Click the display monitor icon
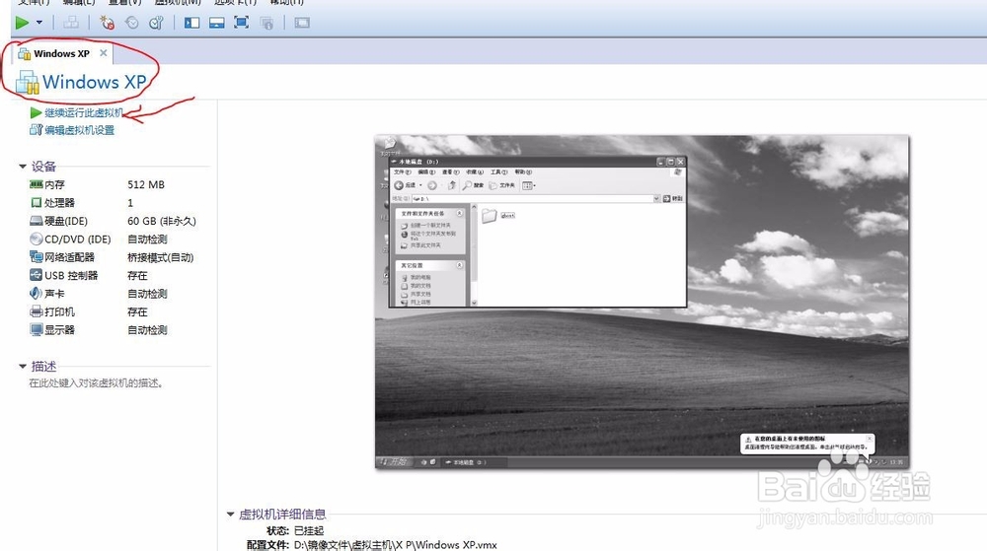This screenshot has width=987, height=551. click(36, 330)
